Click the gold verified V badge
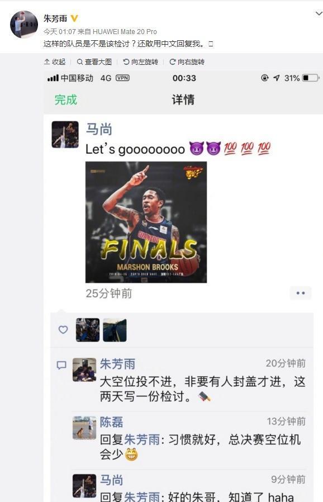Viewport: 323px width, 502px height. click(74, 18)
